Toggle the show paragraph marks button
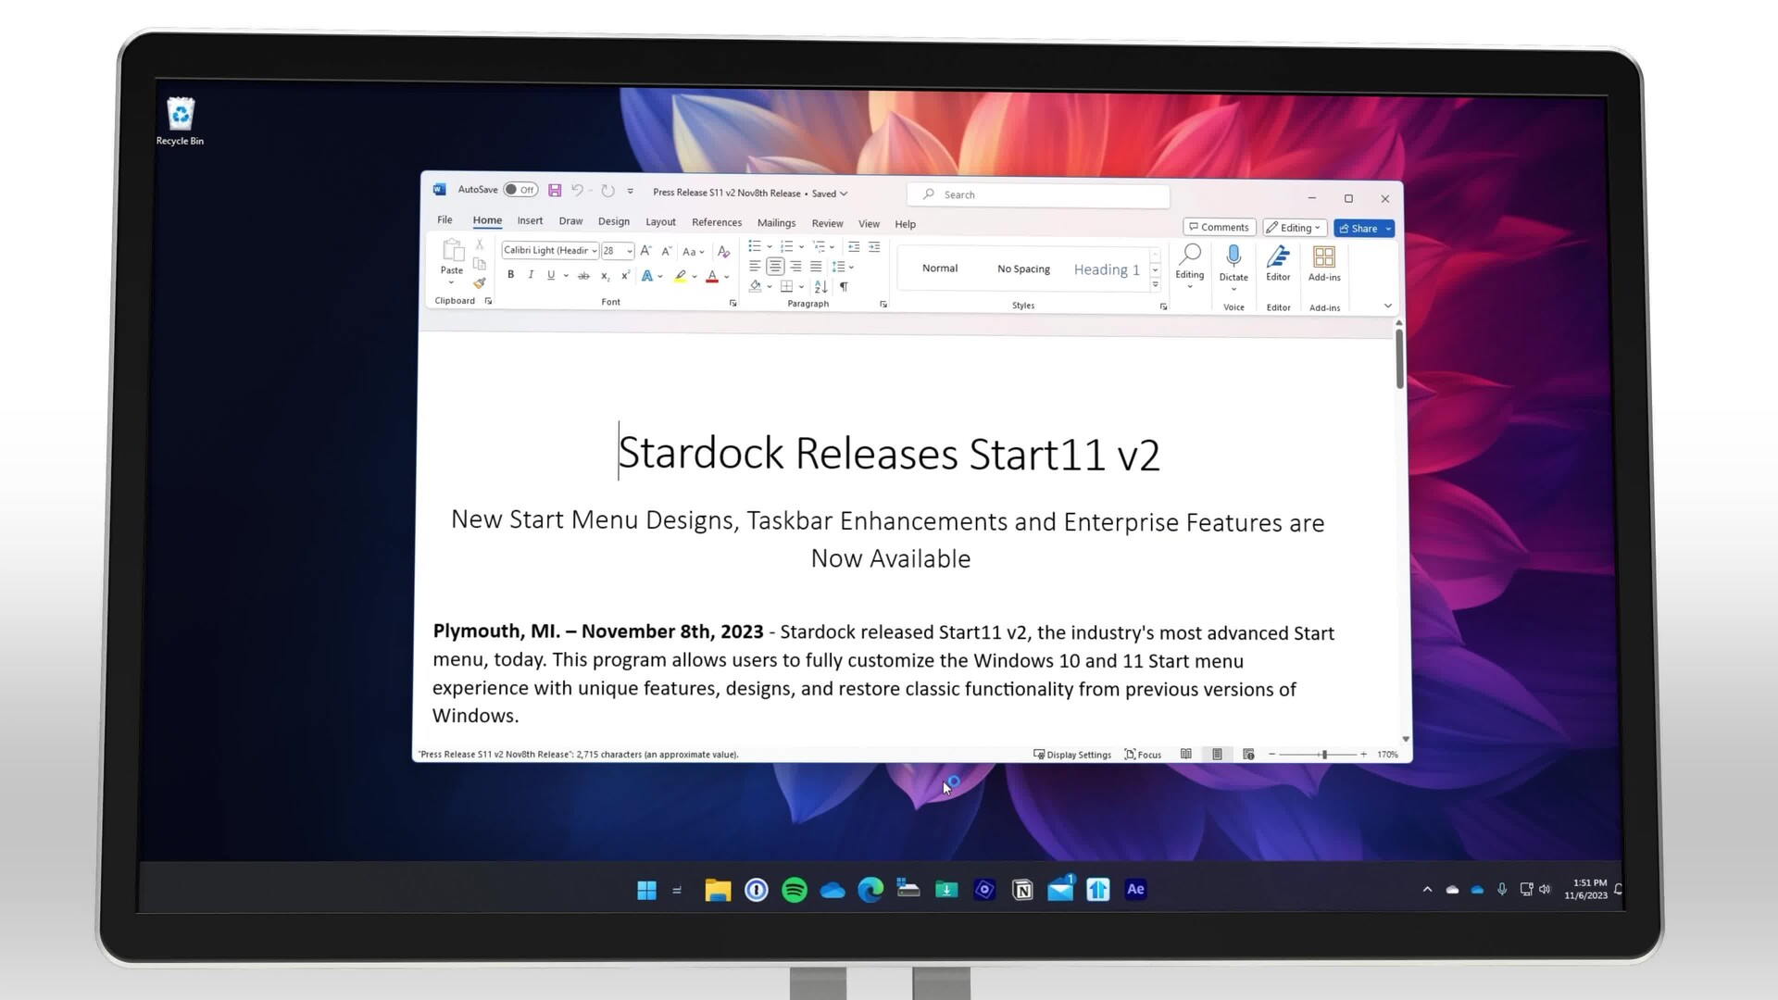The image size is (1778, 1000). pos(844,287)
